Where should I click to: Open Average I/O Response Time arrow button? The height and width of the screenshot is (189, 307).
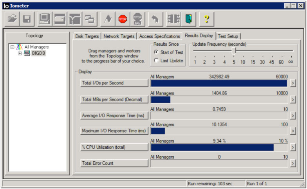coord(293,116)
